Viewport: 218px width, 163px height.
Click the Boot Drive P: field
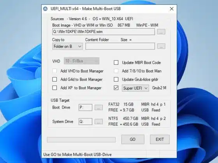85,108
